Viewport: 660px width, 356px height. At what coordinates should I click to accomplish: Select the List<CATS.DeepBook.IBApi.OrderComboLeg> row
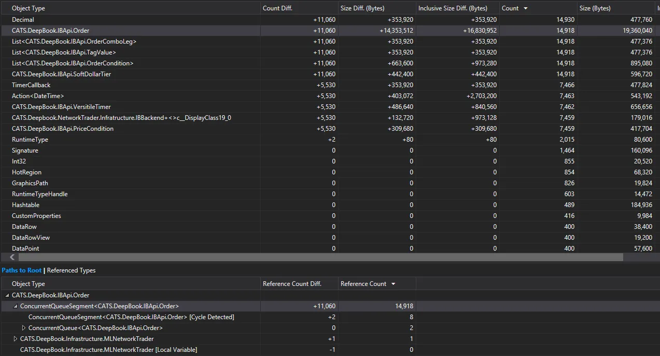point(330,42)
